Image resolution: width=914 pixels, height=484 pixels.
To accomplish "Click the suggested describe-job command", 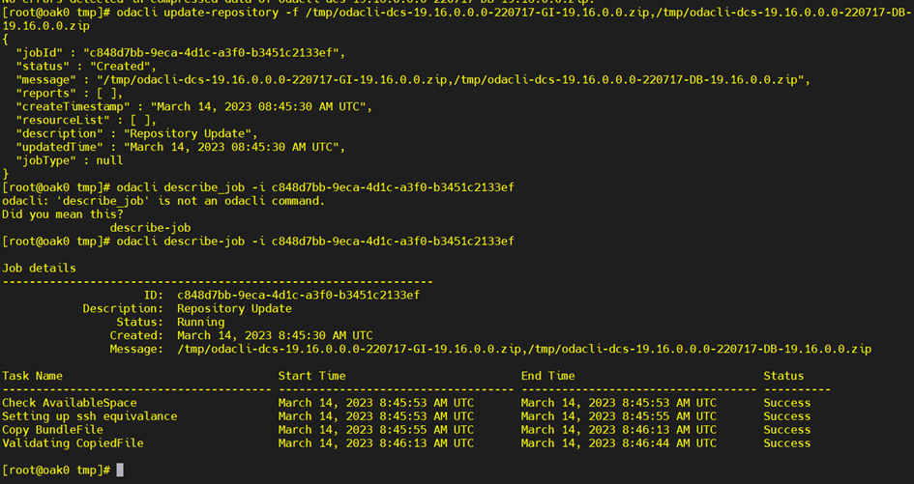I will click(x=150, y=227).
